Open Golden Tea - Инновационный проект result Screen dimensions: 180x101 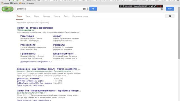tap(49, 91)
